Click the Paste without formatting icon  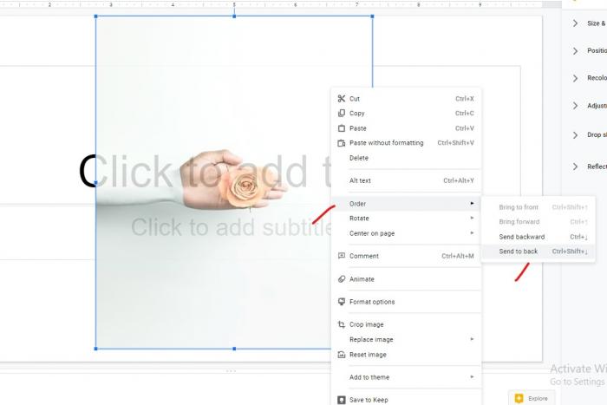pyautogui.click(x=341, y=143)
